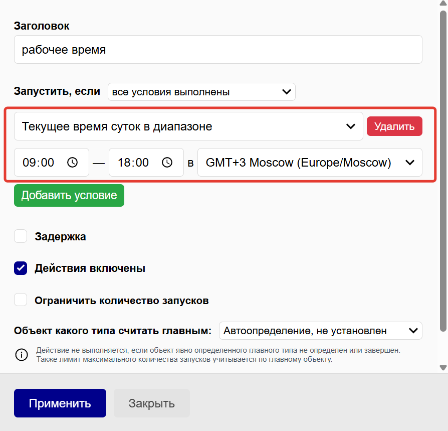Uncheck the Действия включены checkbox

pos(21,268)
